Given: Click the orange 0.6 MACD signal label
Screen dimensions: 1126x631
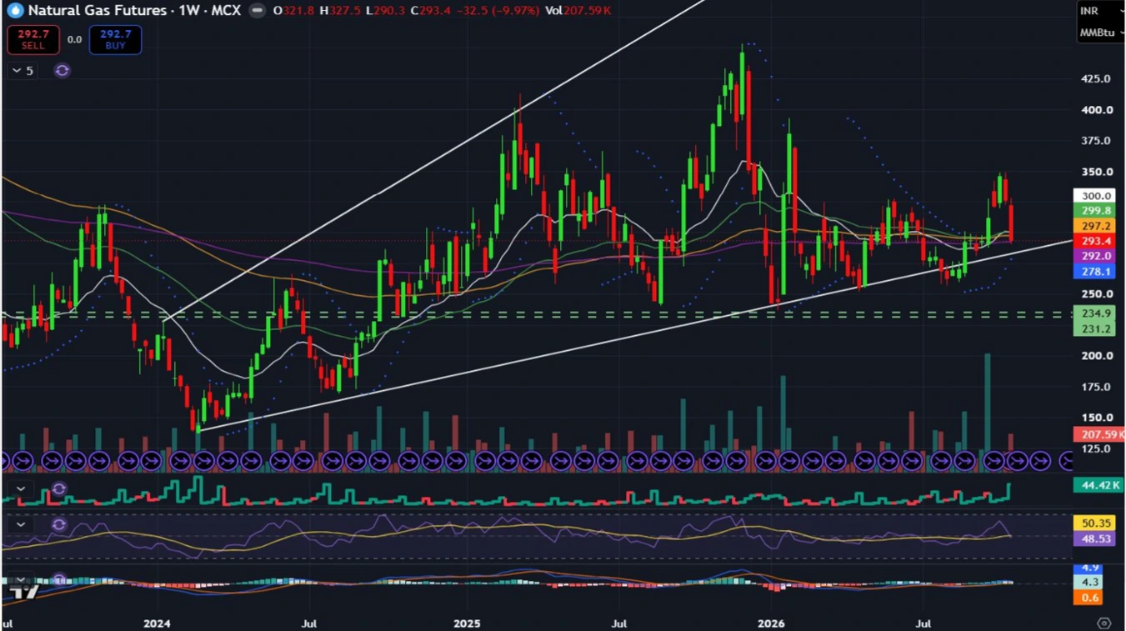Looking at the screenshot, I should [1090, 598].
